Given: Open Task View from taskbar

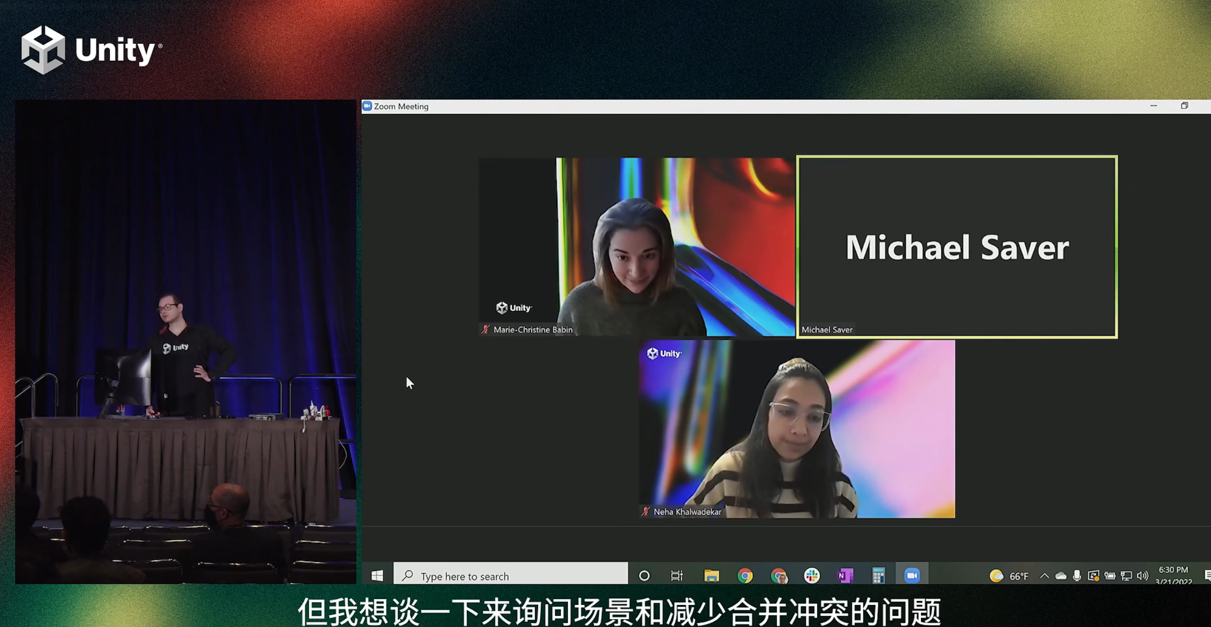Looking at the screenshot, I should (677, 575).
